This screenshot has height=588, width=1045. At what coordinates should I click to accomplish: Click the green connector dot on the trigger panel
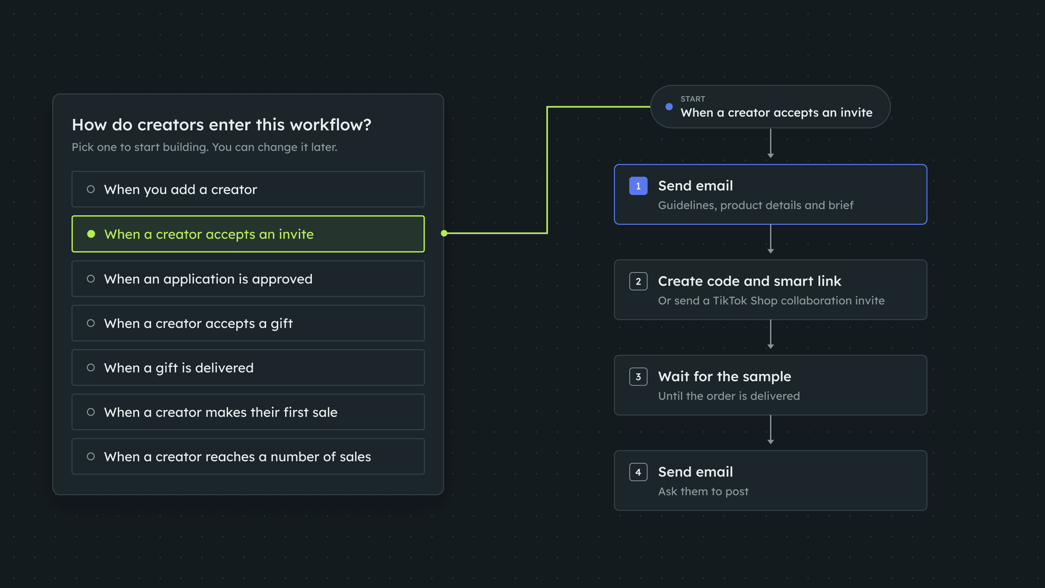[444, 233]
